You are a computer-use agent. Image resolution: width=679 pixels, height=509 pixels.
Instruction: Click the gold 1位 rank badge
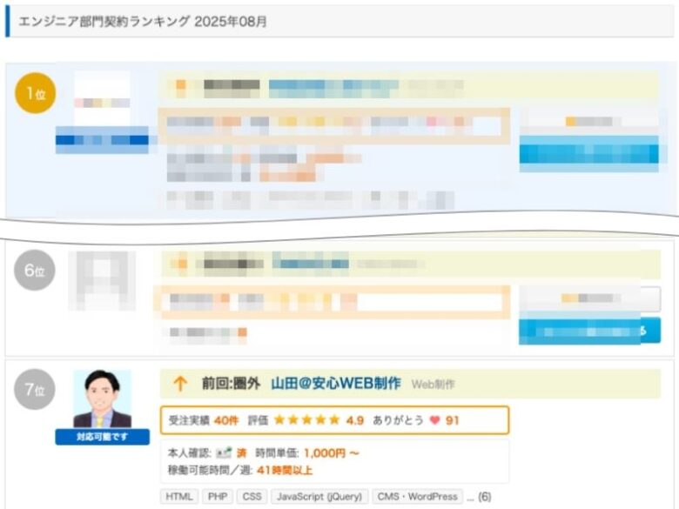point(35,94)
